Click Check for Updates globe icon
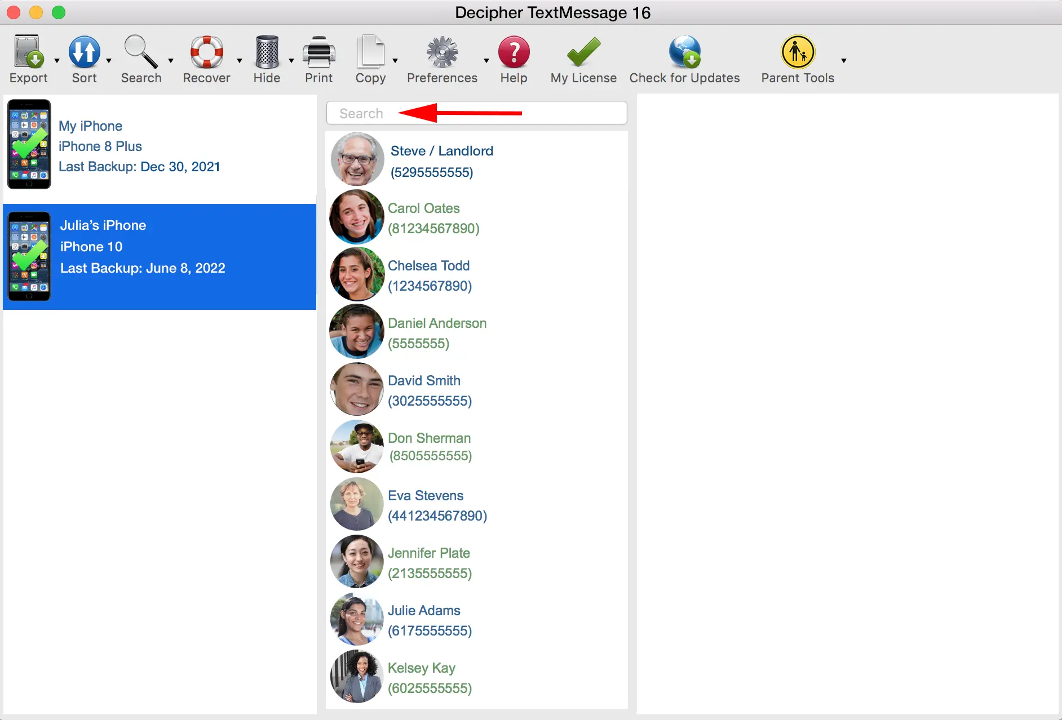 click(684, 52)
